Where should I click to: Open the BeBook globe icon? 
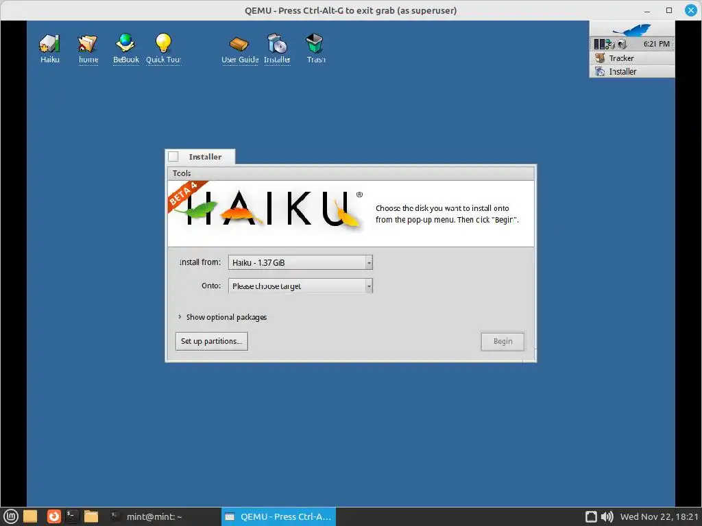tap(126, 49)
